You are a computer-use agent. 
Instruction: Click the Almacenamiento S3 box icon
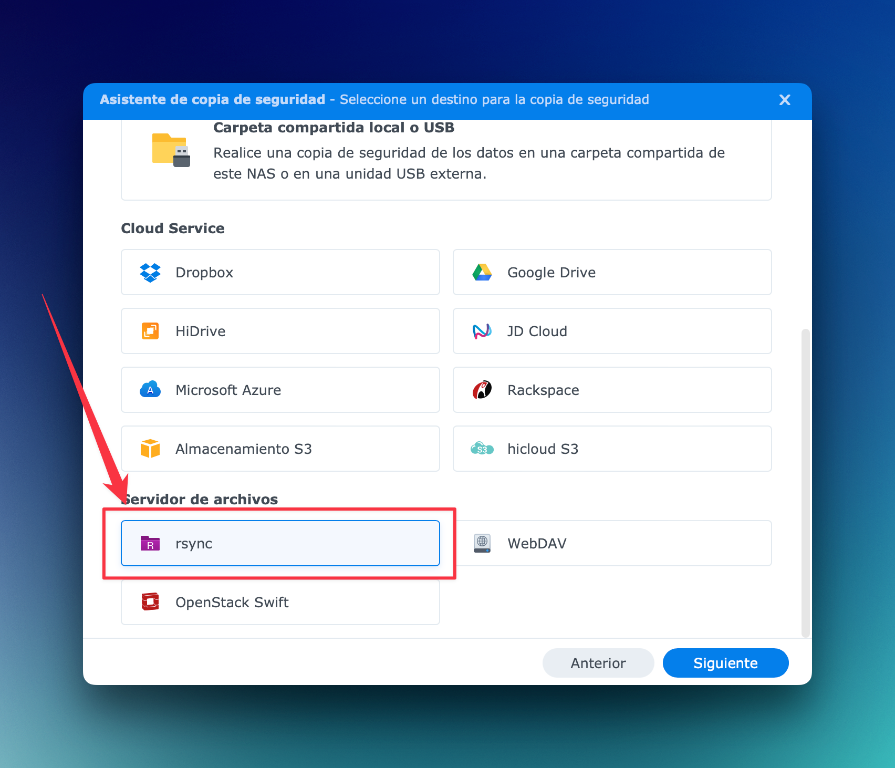pyautogui.click(x=150, y=449)
